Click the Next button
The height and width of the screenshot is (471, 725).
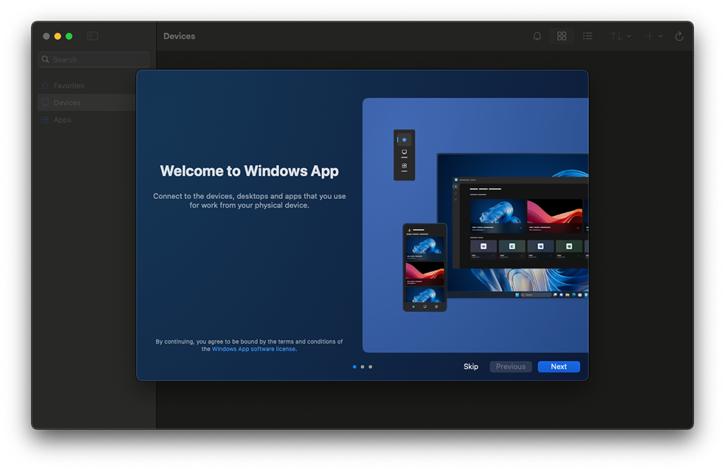tap(559, 366)
